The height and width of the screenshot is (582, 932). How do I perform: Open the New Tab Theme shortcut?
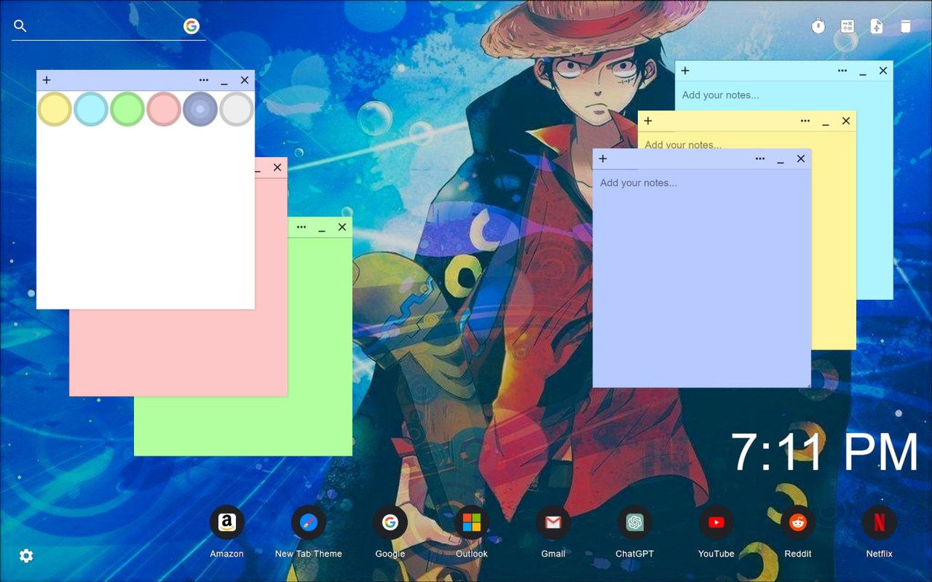tap(308, 532)
